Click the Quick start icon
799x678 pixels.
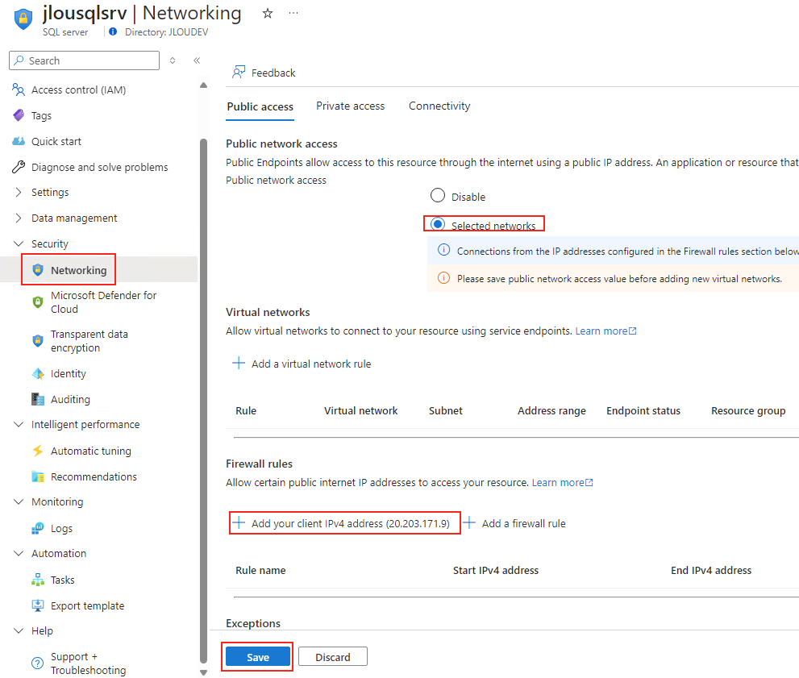click(19, 141)
